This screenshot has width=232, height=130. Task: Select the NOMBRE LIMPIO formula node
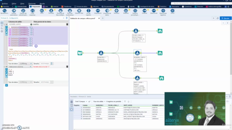[137, 53]
